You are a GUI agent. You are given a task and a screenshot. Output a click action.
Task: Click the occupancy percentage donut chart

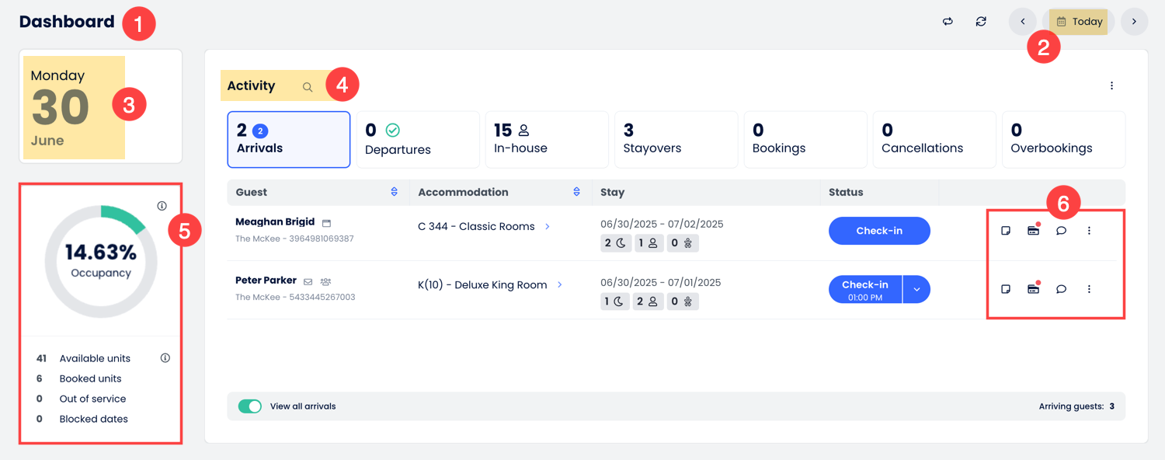[101, 261]
